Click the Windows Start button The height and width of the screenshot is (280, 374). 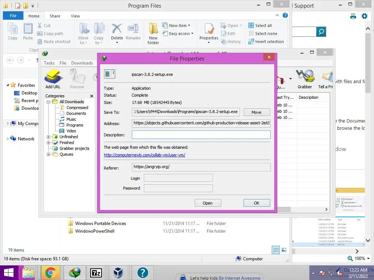9,273
